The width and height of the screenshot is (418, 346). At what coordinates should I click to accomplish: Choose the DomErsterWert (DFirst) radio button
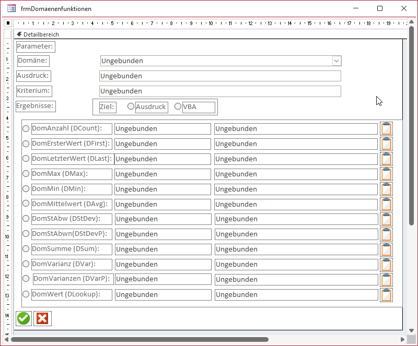26,144
